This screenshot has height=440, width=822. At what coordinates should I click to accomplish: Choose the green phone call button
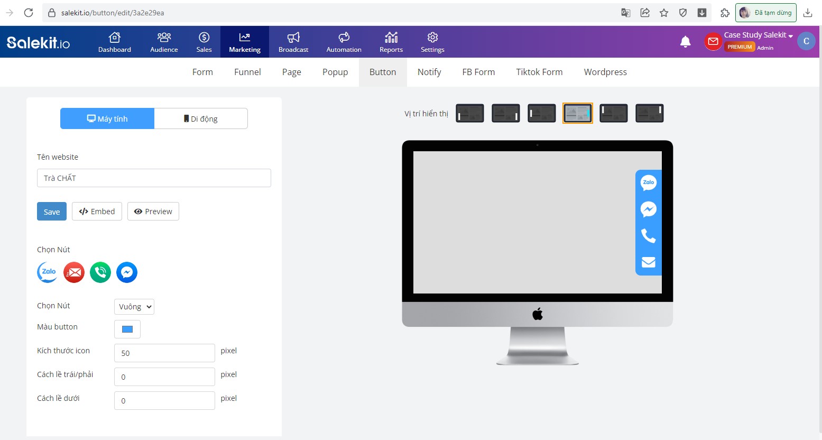click(x=100, y=272)
